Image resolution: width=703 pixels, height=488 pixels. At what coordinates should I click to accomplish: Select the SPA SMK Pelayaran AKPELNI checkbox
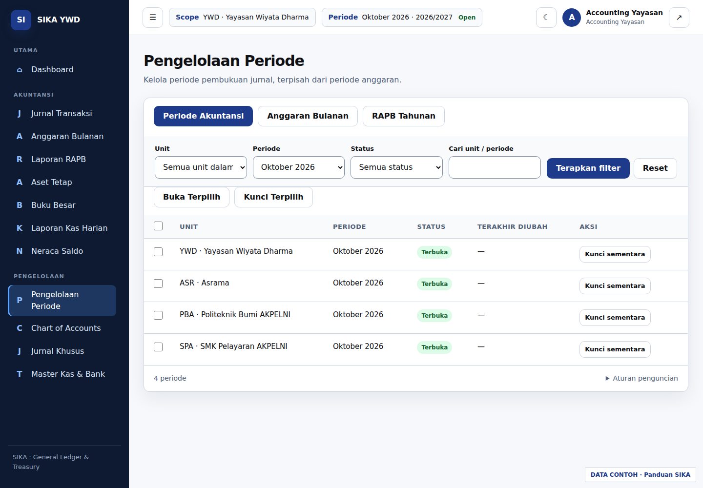pyautogui.click(x=158, y=347)
